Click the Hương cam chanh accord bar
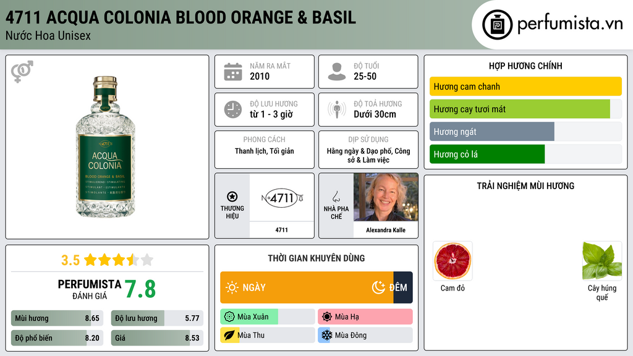 (525, 87)
